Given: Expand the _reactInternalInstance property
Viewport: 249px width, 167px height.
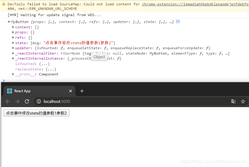Looking at the screenshot, I should (x=13, y=58).
